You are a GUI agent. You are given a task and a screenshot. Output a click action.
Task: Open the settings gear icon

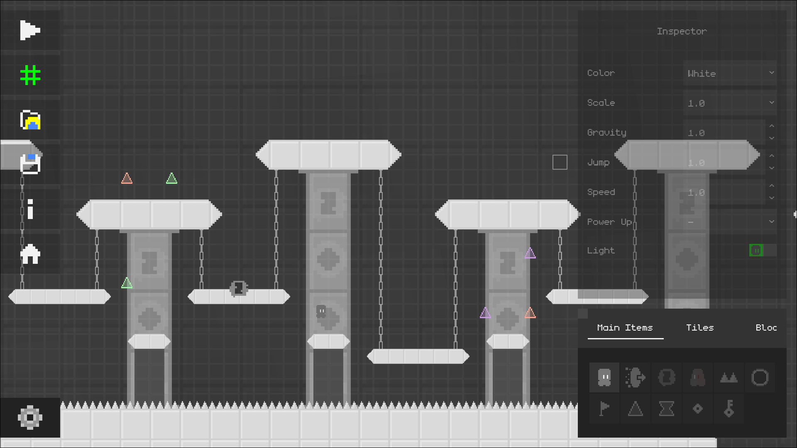pyautogui.click(x=30, y=418)
